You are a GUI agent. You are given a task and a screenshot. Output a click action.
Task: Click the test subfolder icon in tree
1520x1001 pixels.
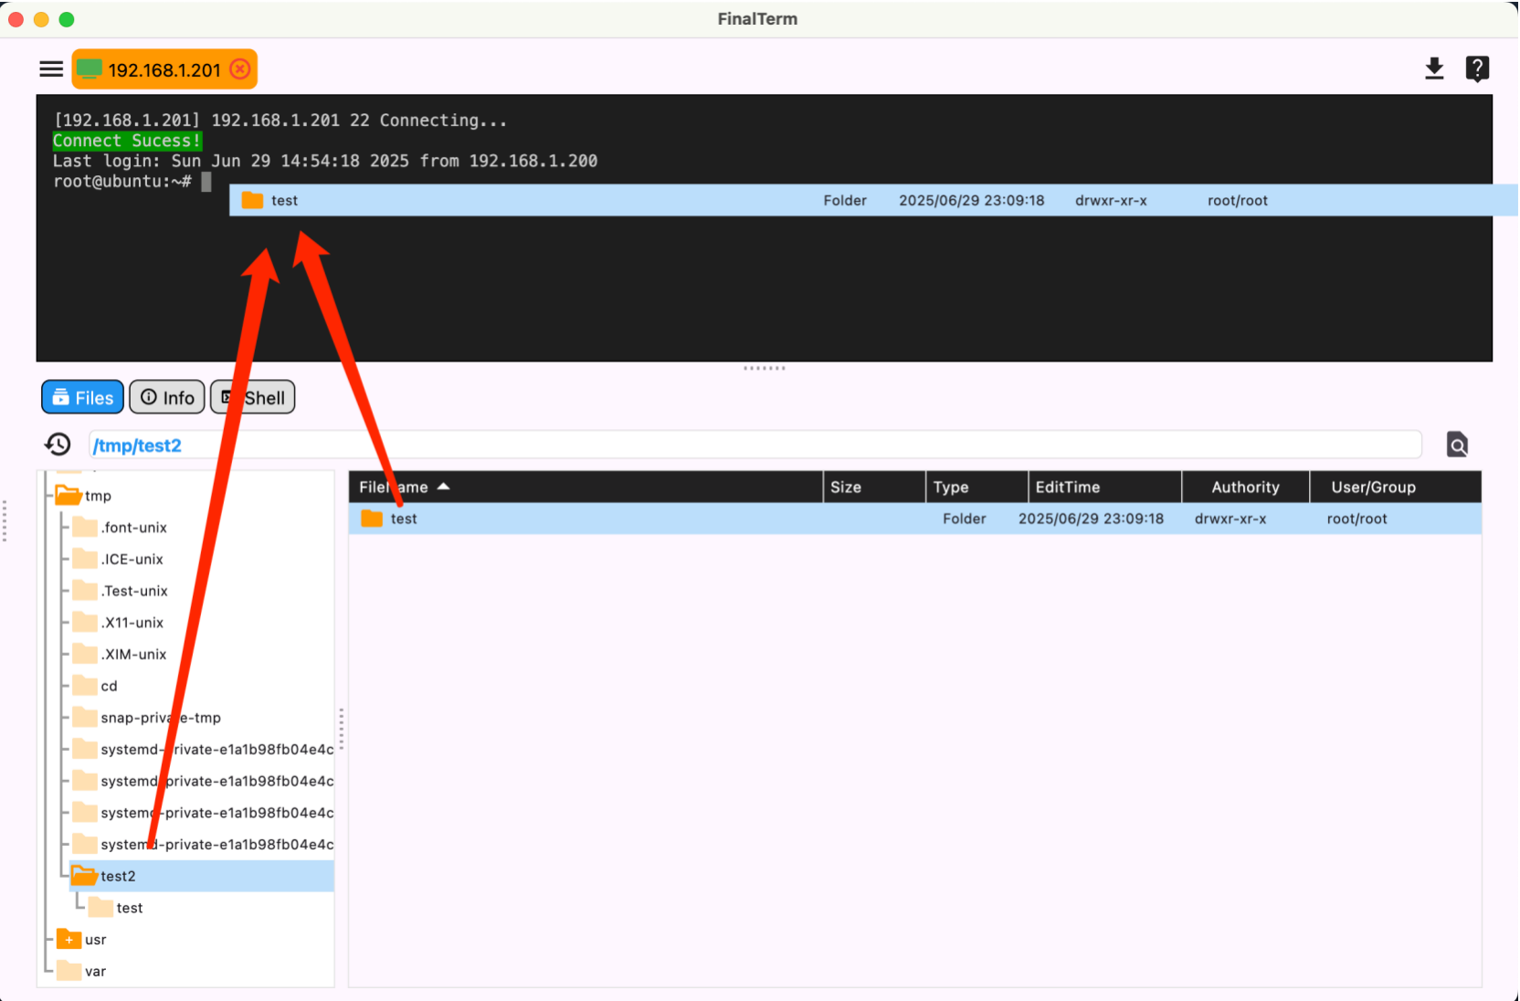tap(100, 907)
